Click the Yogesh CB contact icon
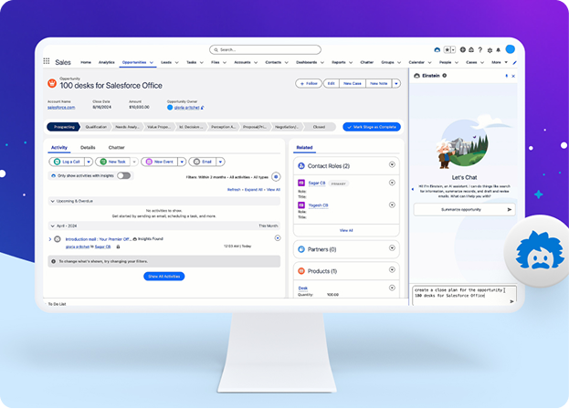This screenshot has height=409, width=569. [301, 205]
